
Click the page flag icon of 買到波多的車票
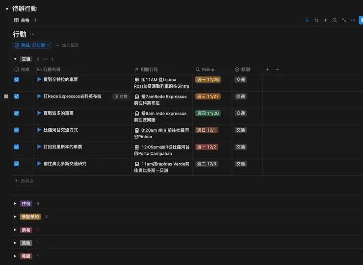point(39,113)
